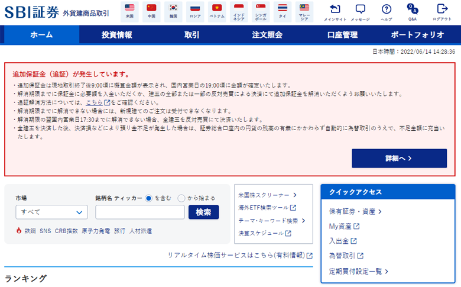Select the を含む radio button
This screenshot has height=287, width=461.
[148, 198]
